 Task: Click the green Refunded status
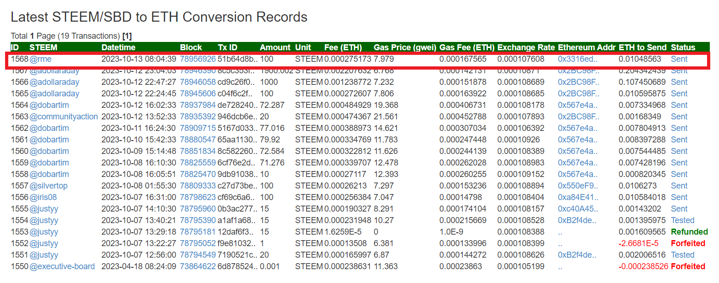689,232
